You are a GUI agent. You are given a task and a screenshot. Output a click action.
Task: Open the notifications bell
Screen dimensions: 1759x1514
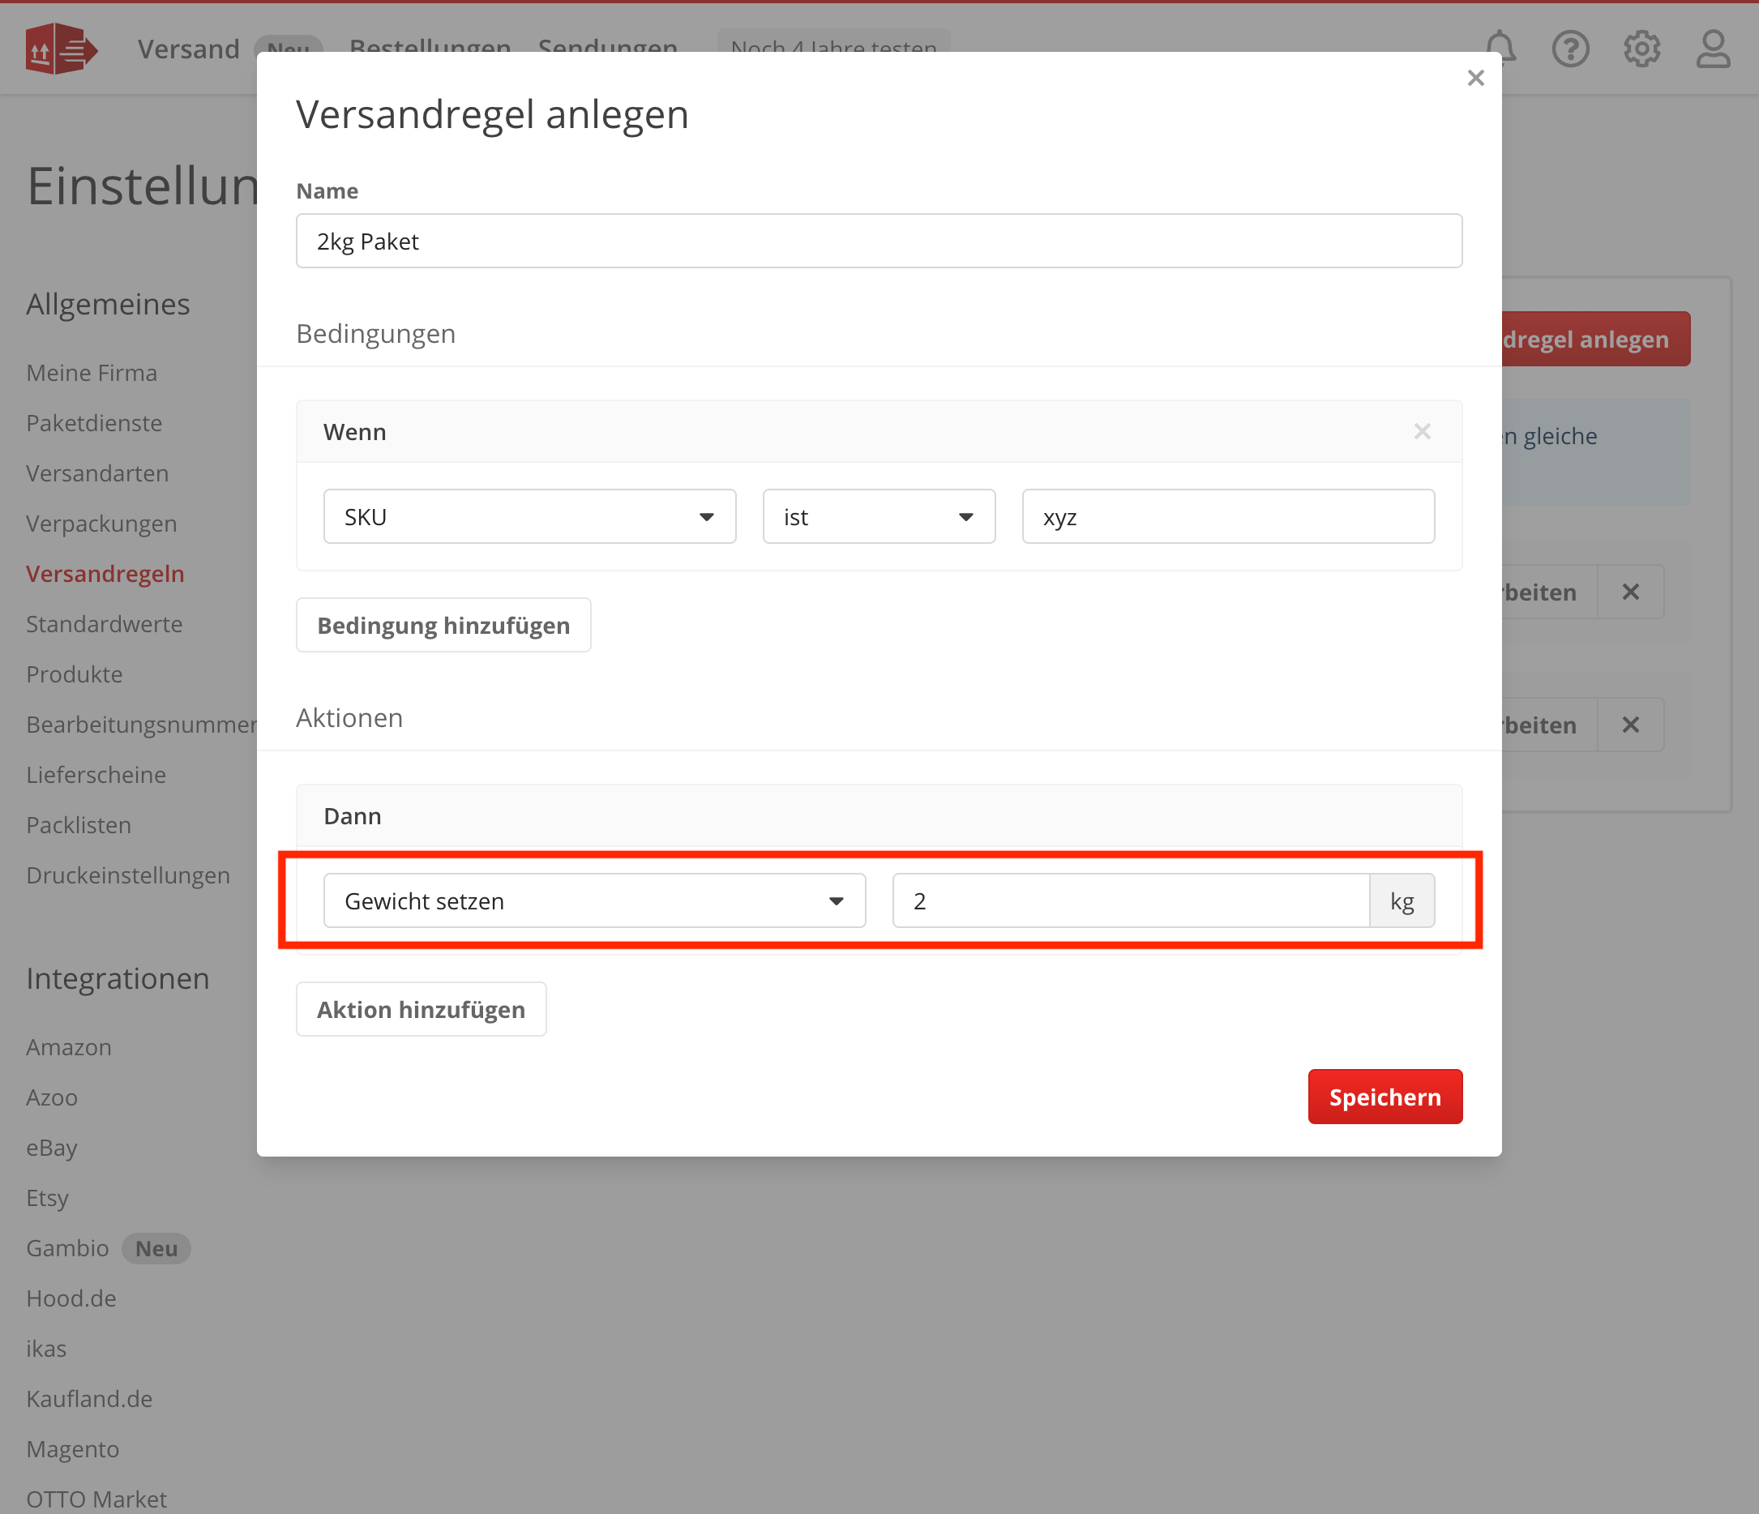(1500, 49)
